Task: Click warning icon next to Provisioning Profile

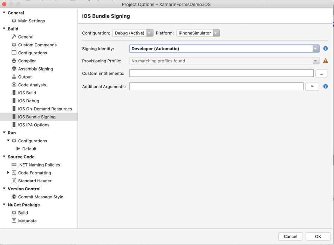Action: point(325,60)
